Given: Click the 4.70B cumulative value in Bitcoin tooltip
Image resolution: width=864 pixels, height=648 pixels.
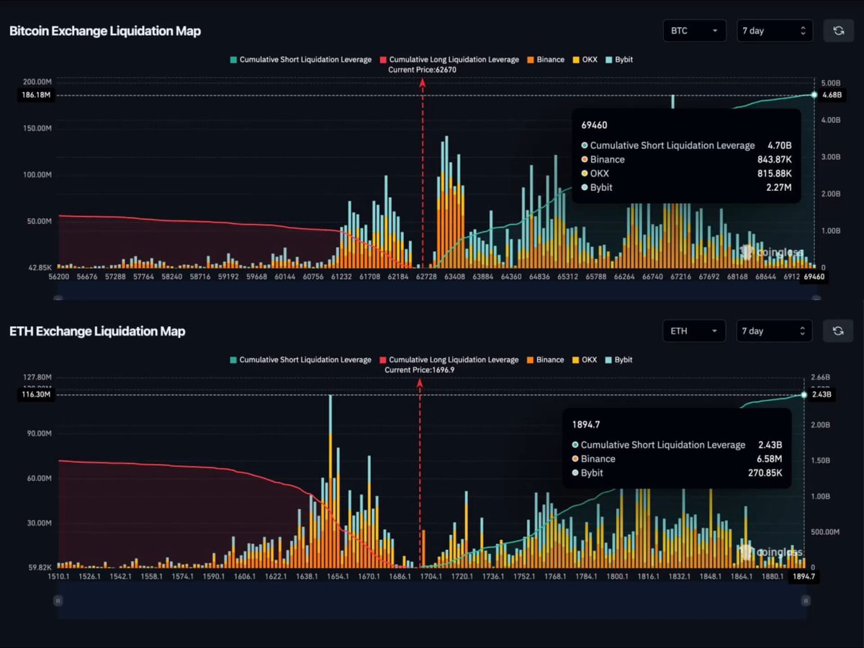Looking at the screenshot, I should tap(778, 145).
